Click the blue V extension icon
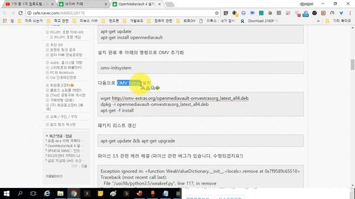 (x=341, y=13)
